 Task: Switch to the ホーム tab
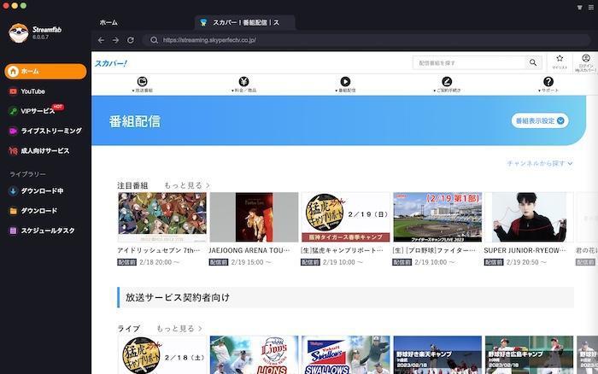[108, 22]
